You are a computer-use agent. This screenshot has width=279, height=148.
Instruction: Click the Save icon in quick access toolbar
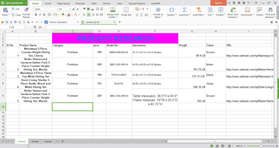coord(7,22)
